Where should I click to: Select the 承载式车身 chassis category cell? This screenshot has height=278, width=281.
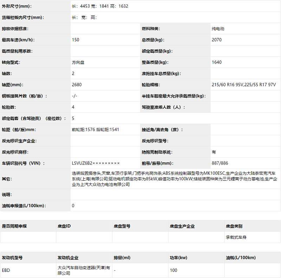(x=236, y=237)
